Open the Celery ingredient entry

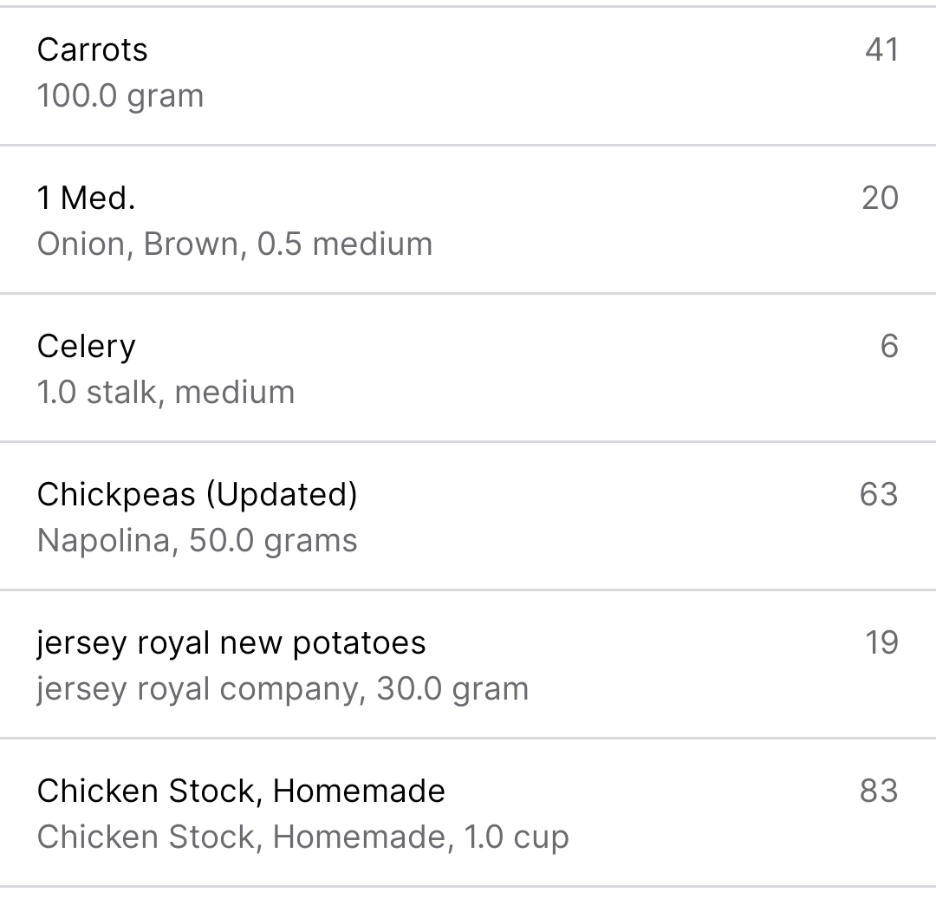(x=468, y=368)
